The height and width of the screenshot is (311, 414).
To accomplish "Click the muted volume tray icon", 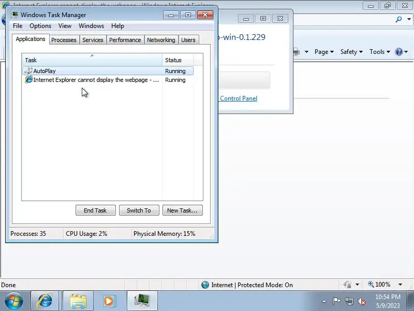I will [362, 301].
